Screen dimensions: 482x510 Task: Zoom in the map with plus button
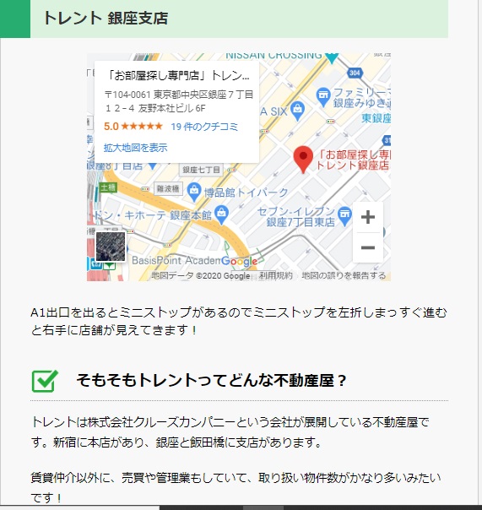(x=368, y=217)
